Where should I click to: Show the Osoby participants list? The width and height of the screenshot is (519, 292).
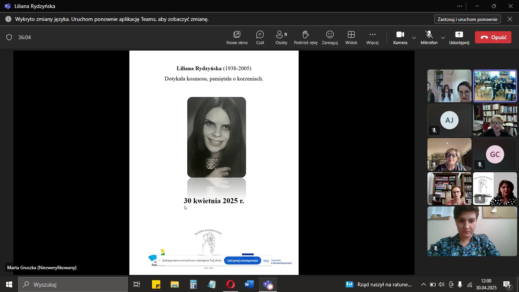pos(281,37)
